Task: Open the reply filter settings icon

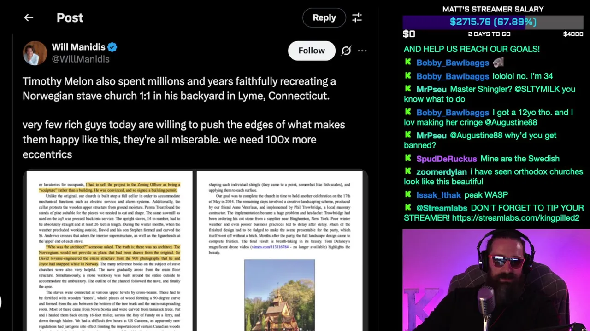Action: coord(357,17)
